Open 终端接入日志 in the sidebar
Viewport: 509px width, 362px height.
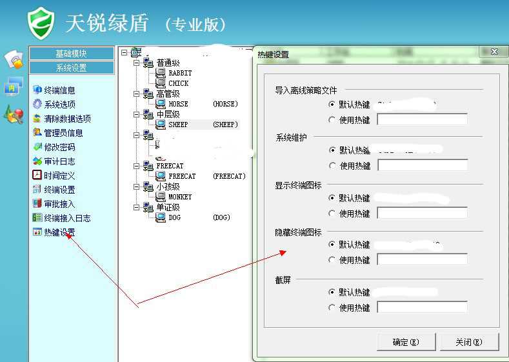67,218
